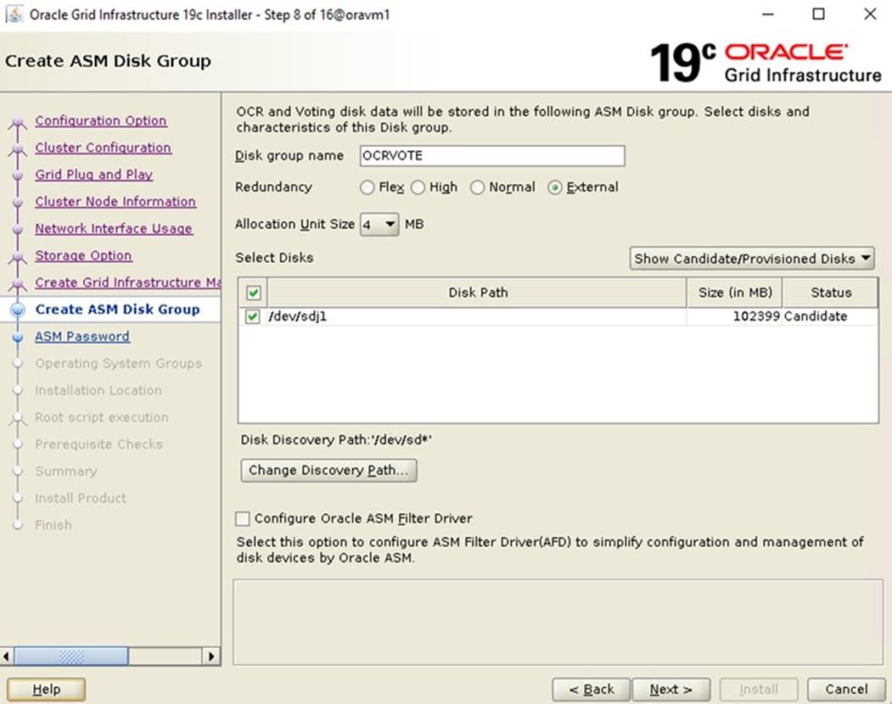
Task: Minimize the installer window
Action: (768, 14)
